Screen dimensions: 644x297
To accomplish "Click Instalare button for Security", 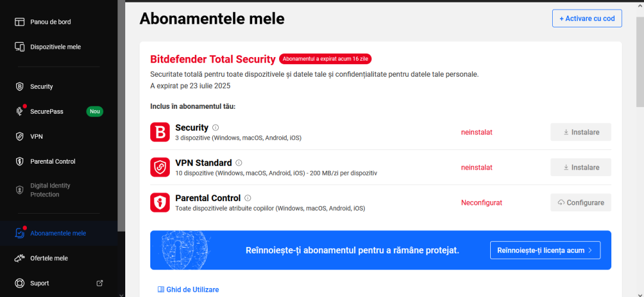I will [581, 132].
